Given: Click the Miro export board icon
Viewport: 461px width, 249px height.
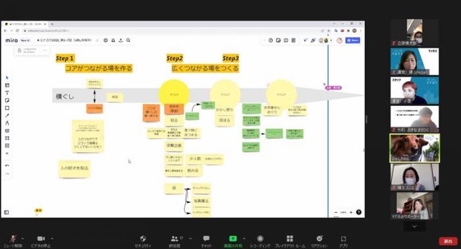Looking at the screenshot, I should [121, 40].
